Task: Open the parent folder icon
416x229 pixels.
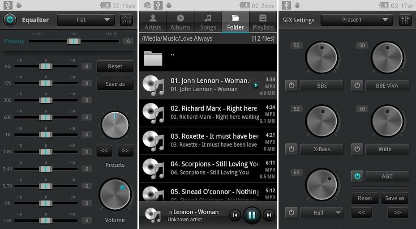Action: point(153,58)
